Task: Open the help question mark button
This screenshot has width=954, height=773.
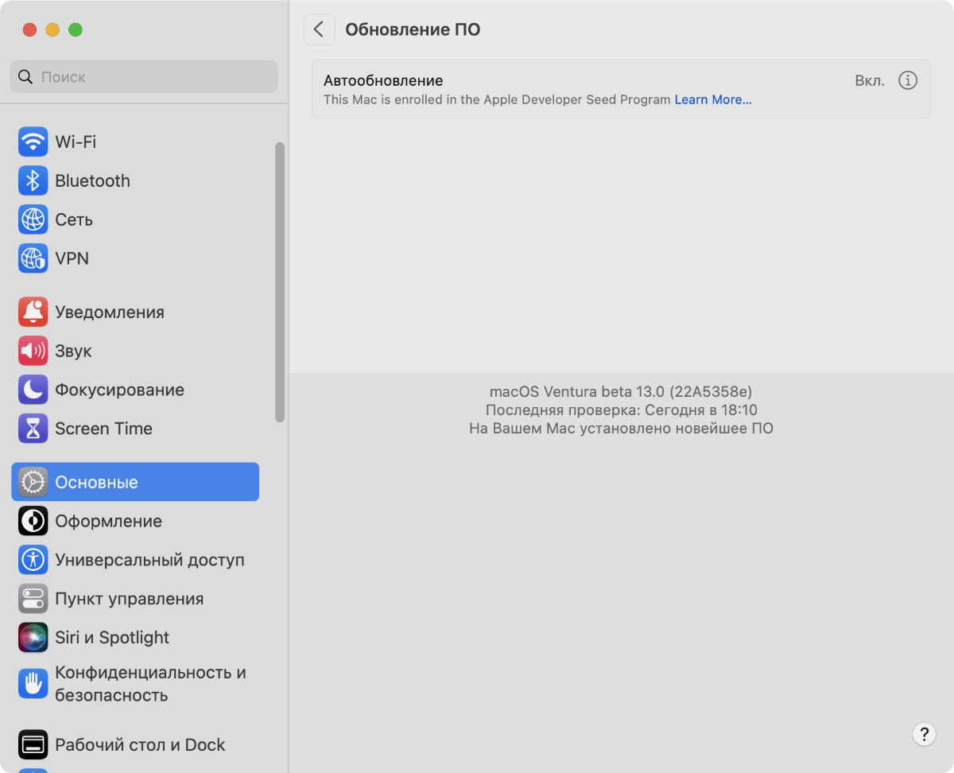Action: (x=923, y=733)
